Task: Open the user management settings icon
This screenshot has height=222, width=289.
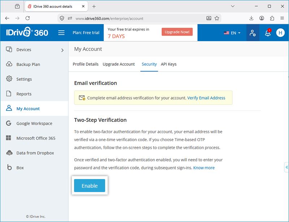Action: (253, 33)
